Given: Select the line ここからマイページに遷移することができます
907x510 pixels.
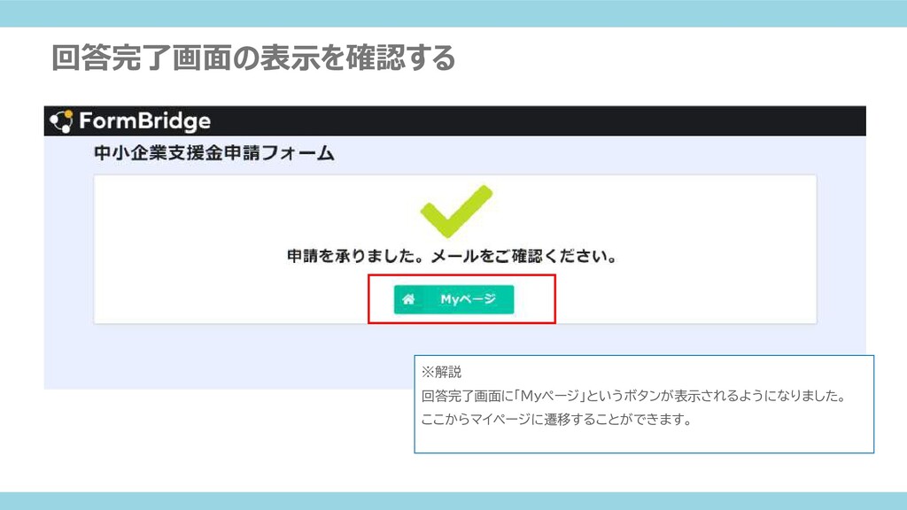Looking at the screenshot, I should pyautogui.click(x=556, y=419).
